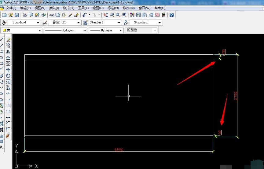This screenshot has width=264, height=169.
Task: Undo the last action with the arrow icon
Action: click(x=85, y=15)
